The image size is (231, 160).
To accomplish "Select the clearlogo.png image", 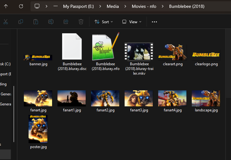I will click(206, 56).
